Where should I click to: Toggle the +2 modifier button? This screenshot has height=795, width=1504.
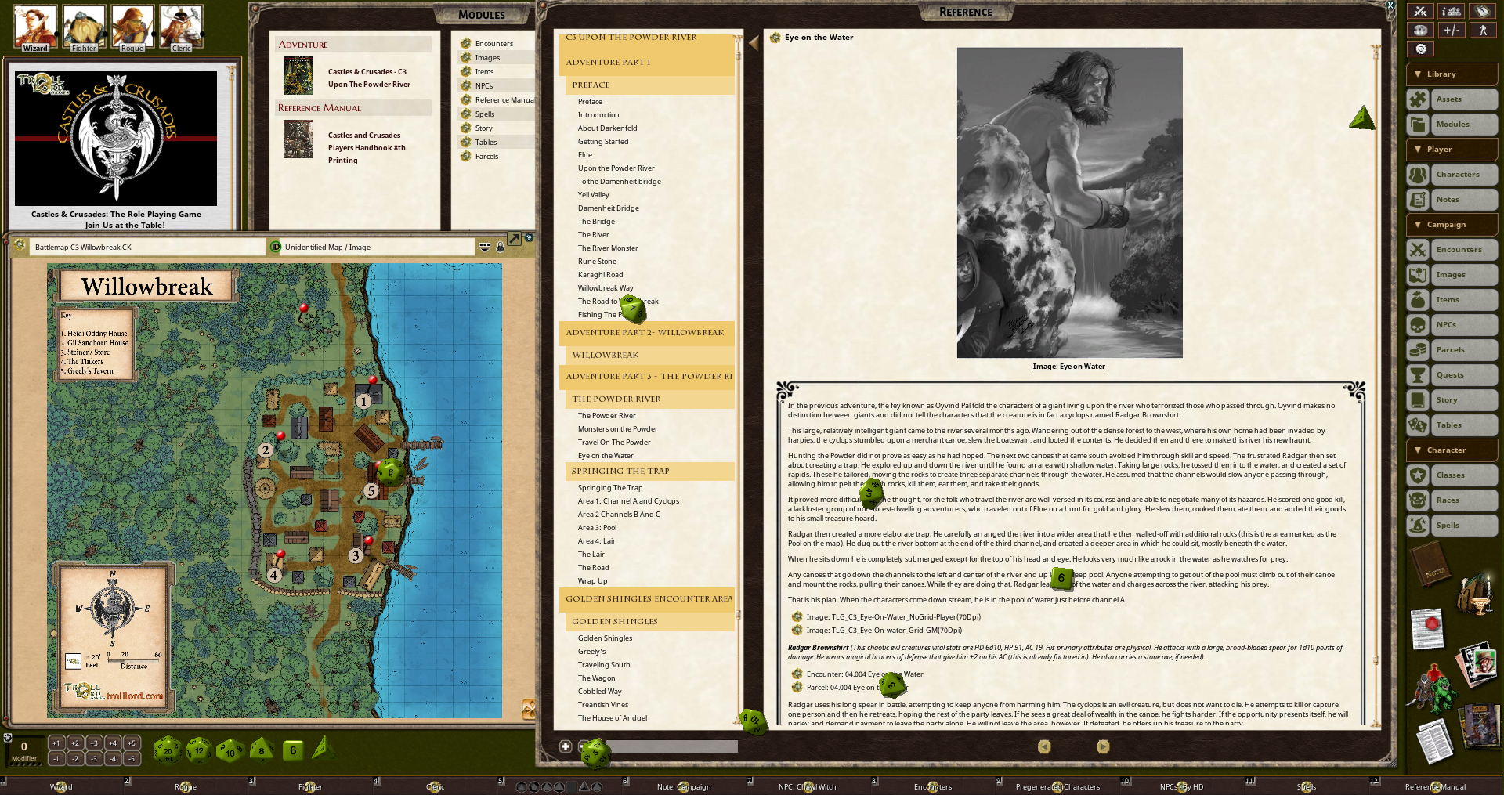pyautogui.click(x=75, y=743)
